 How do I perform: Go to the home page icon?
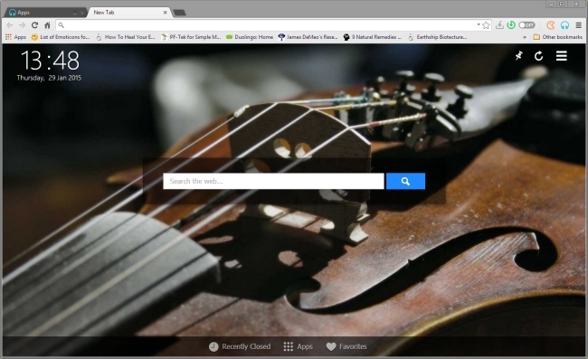47,25
